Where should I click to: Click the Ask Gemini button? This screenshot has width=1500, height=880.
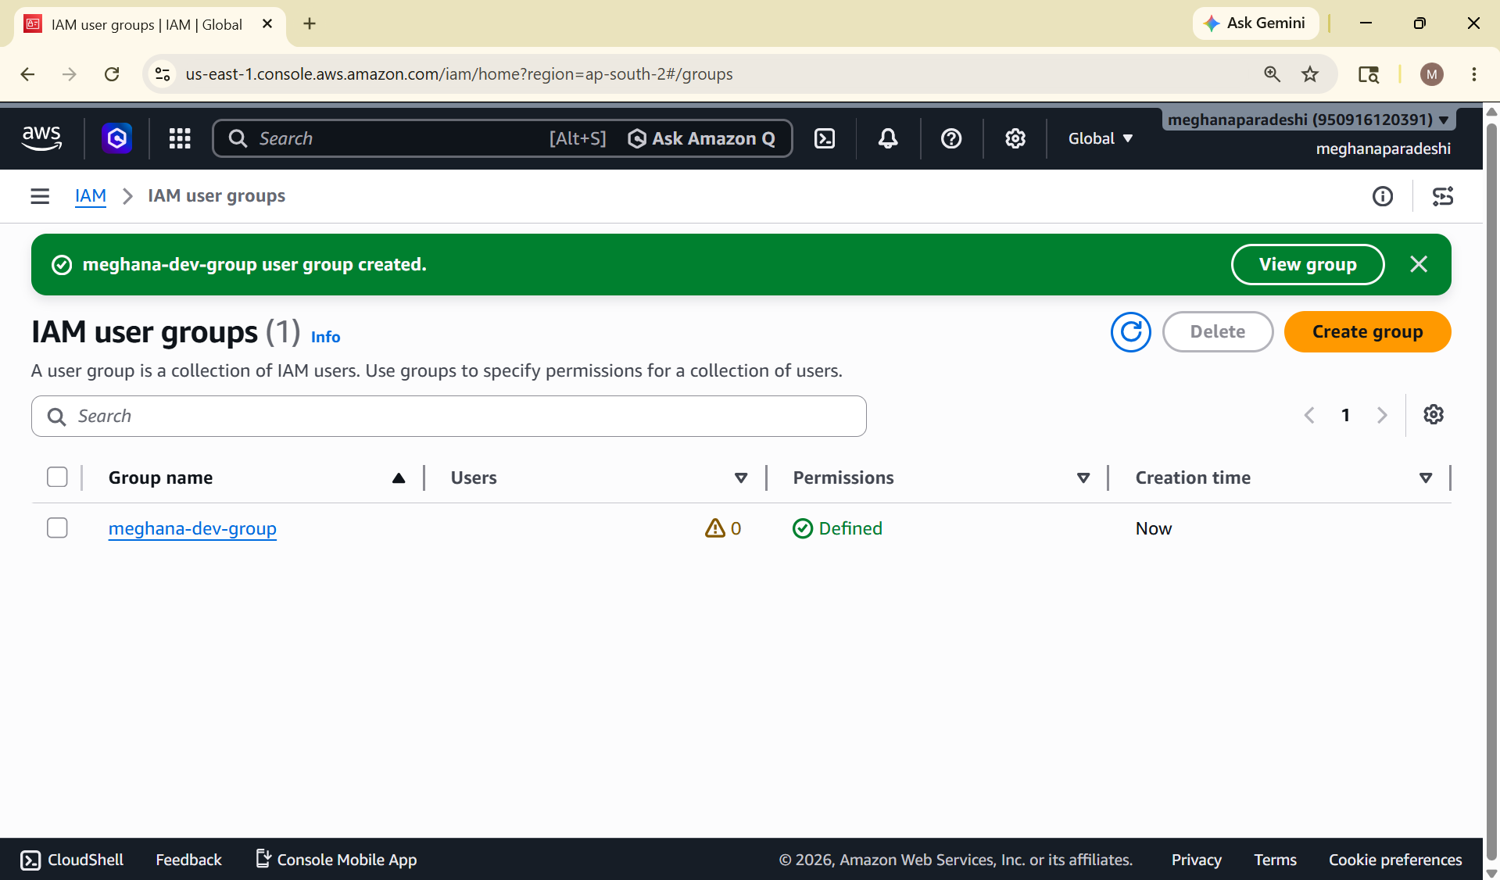[x=1255, y=23]
